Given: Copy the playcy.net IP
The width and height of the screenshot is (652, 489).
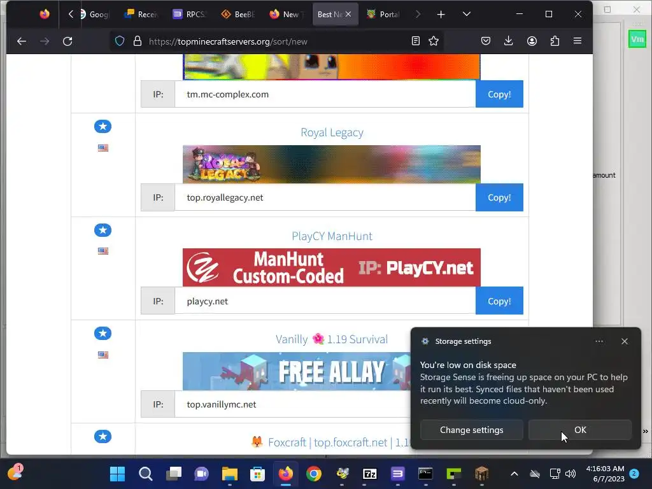Looking at the screenshot, I should point(499,301).
